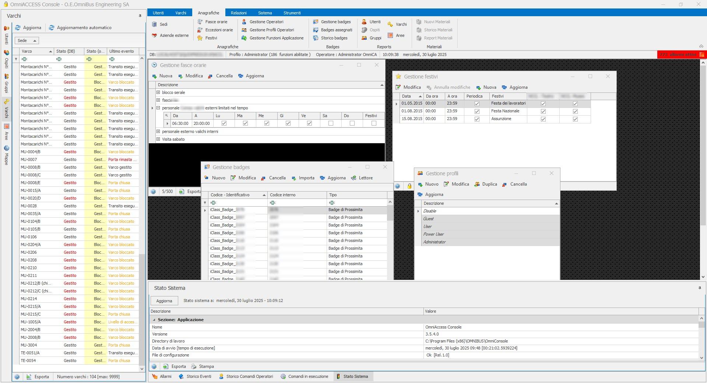Click Duplica in Gestione profili

[x=486, y=184]
